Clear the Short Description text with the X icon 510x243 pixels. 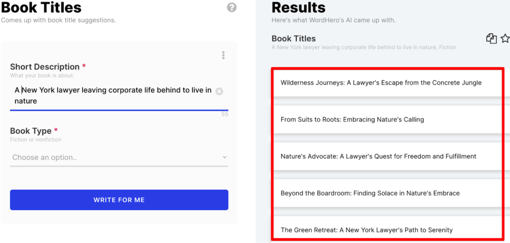tap(219, 91)
